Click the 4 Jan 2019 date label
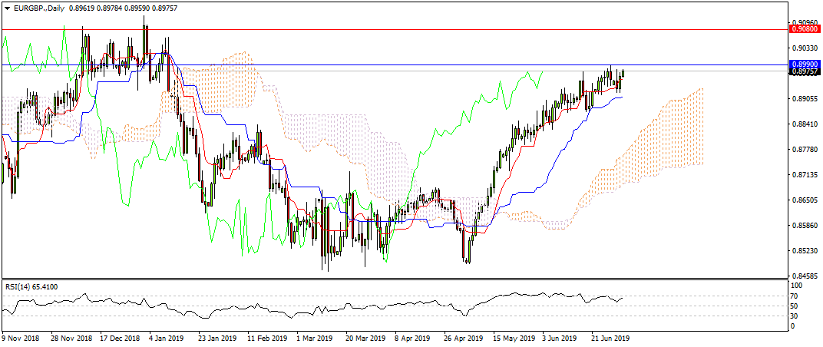 (165, 337)
